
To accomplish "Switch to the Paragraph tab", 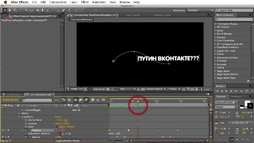I will (x=237, y=97).
